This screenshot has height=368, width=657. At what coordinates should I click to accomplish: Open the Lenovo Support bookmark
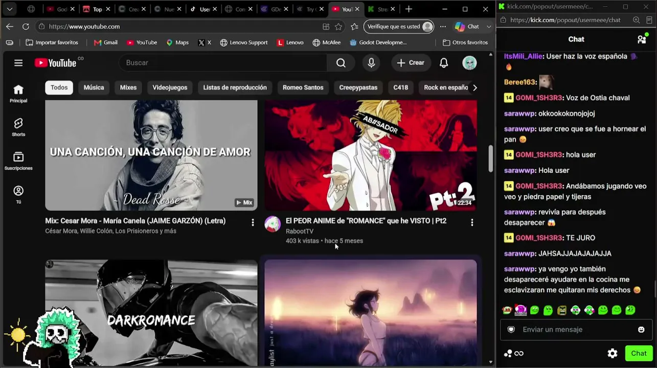click(244, 42)
